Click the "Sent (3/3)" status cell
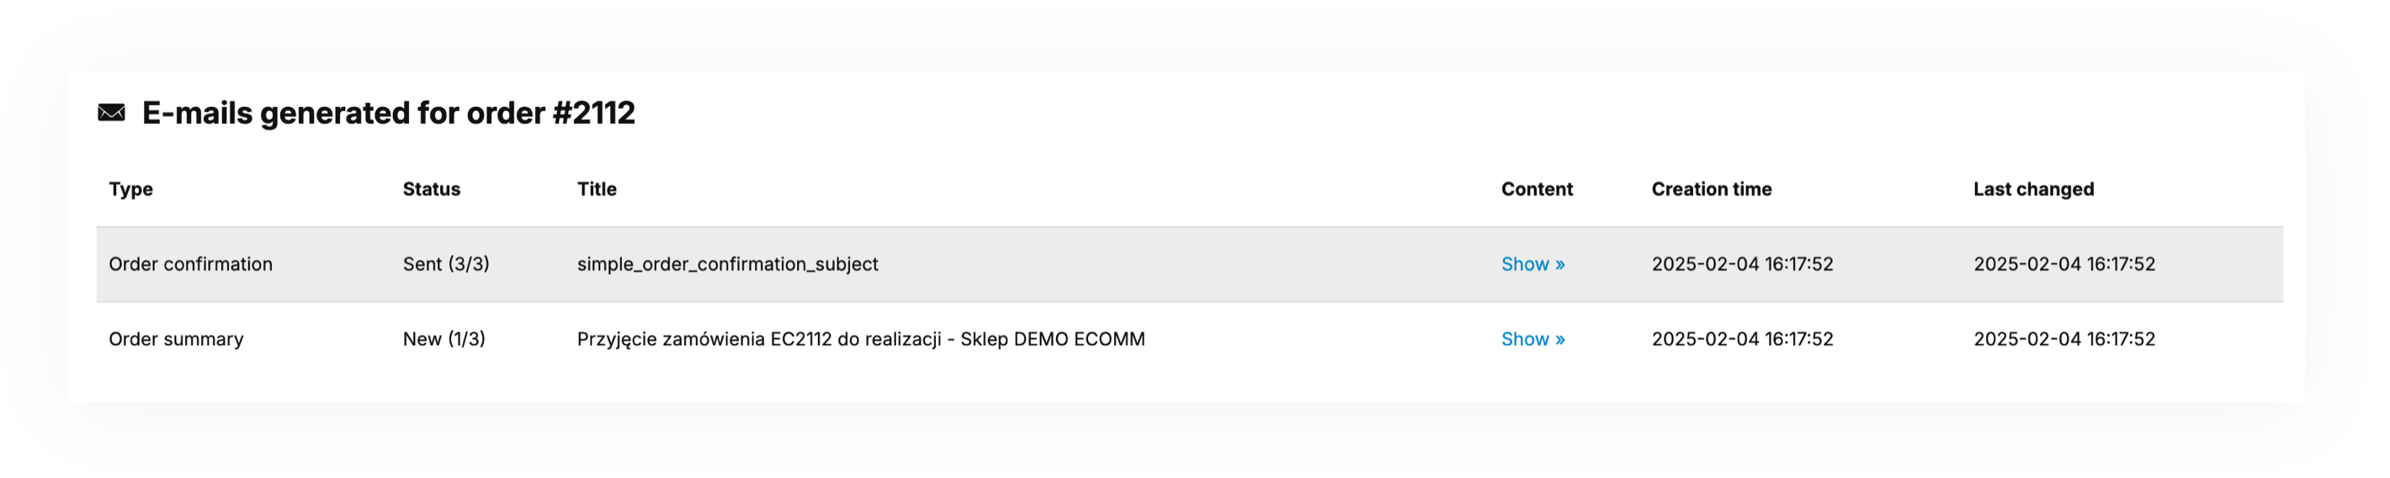This screenshot has height=478, width=2390. tap(445, 264)
